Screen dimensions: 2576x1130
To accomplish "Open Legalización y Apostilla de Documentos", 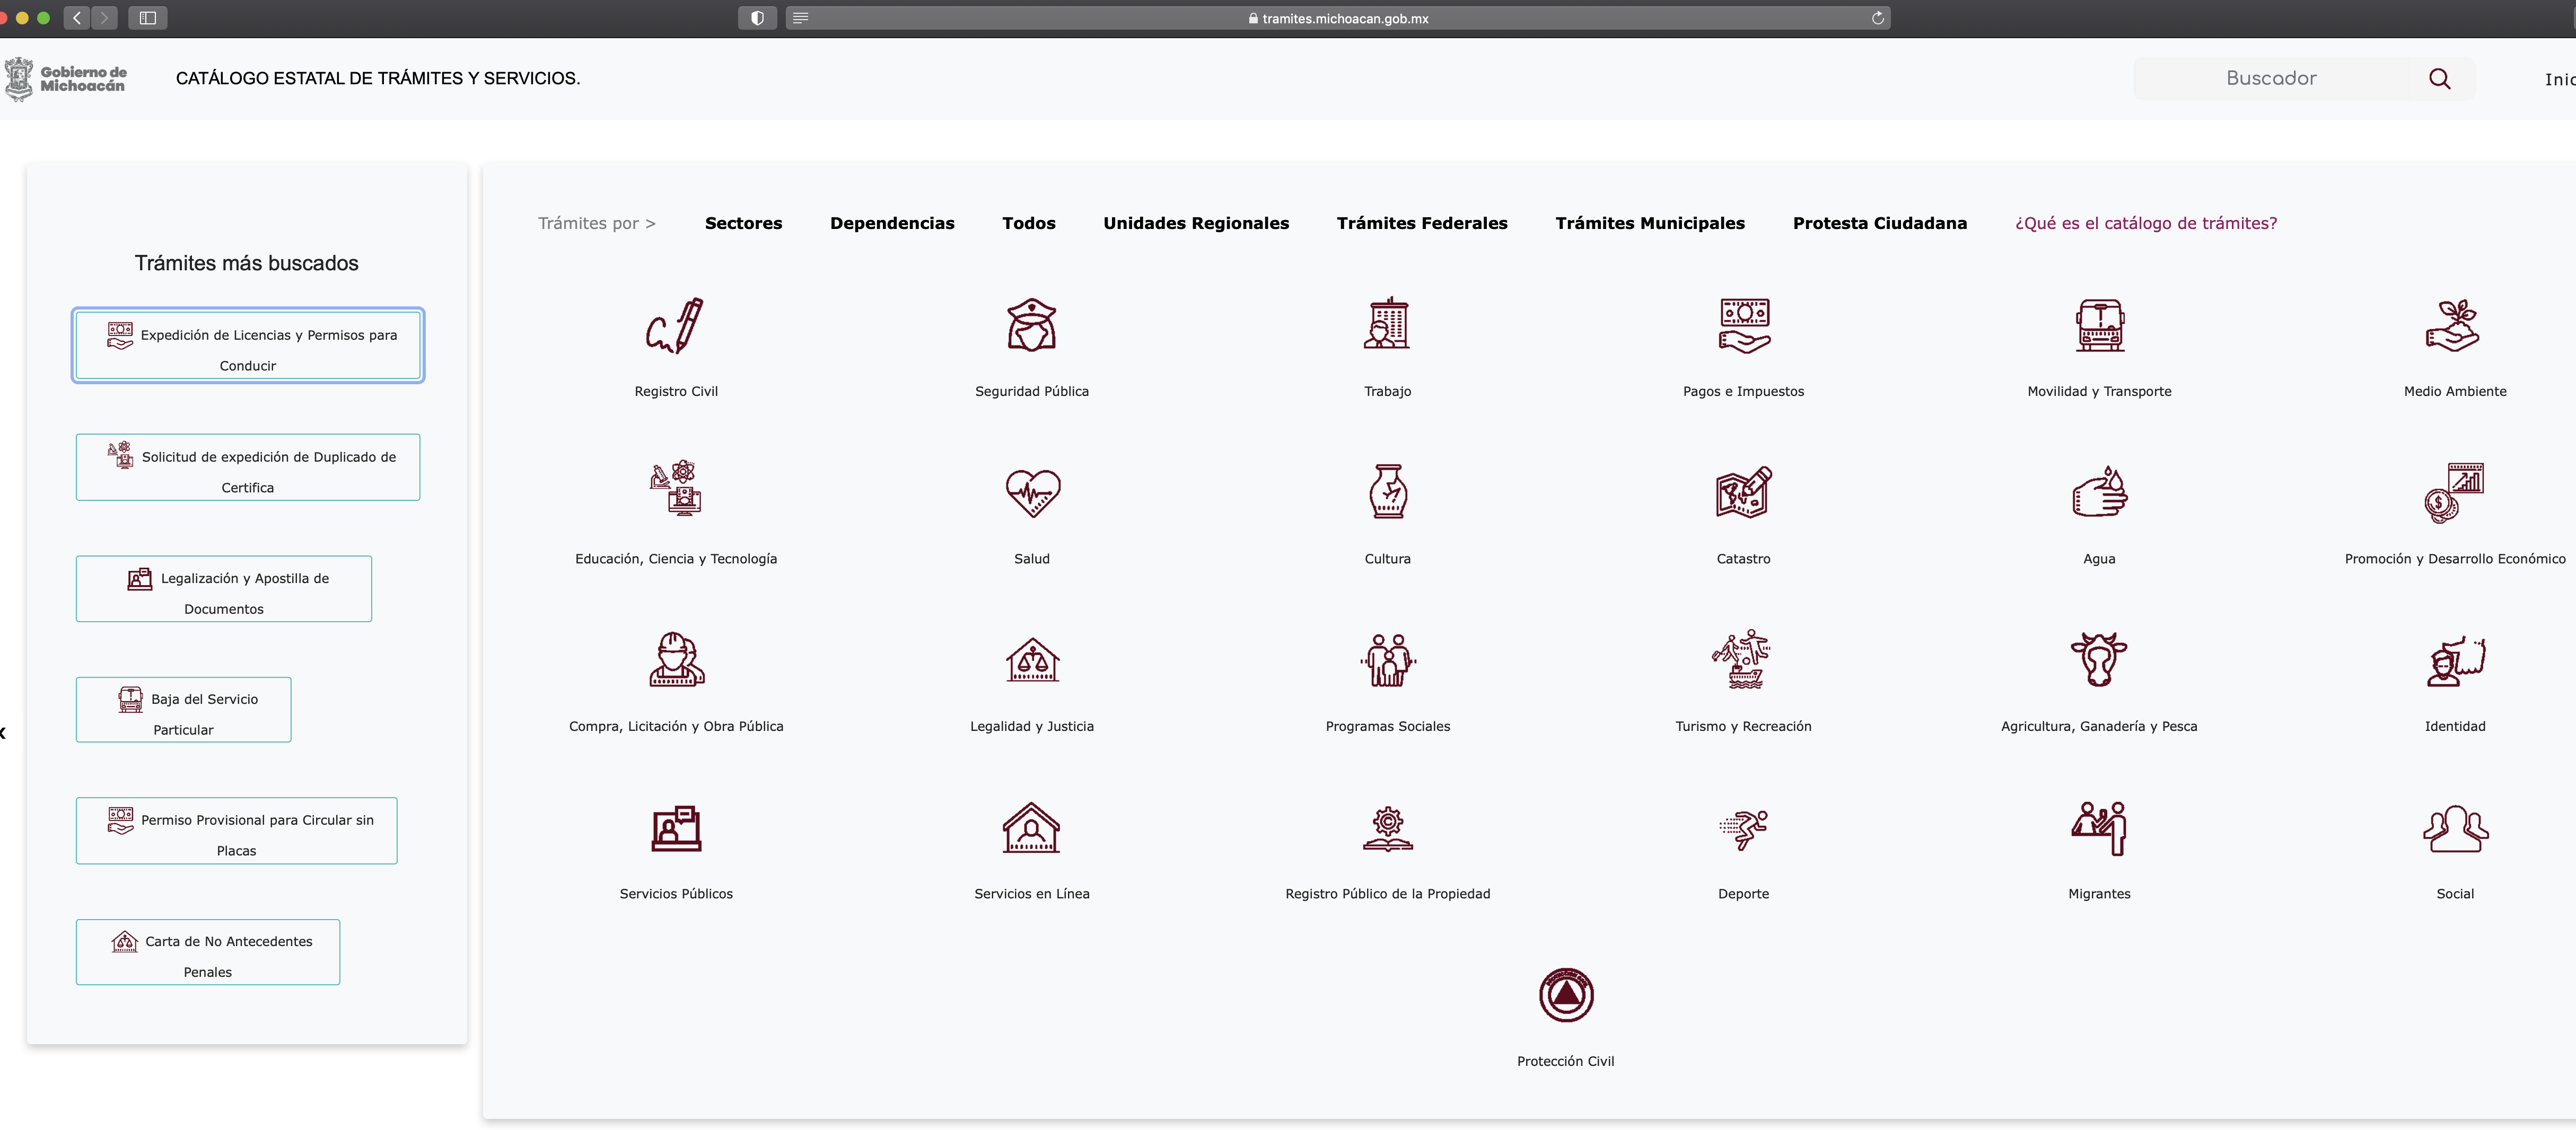I will tap(224, 589).
